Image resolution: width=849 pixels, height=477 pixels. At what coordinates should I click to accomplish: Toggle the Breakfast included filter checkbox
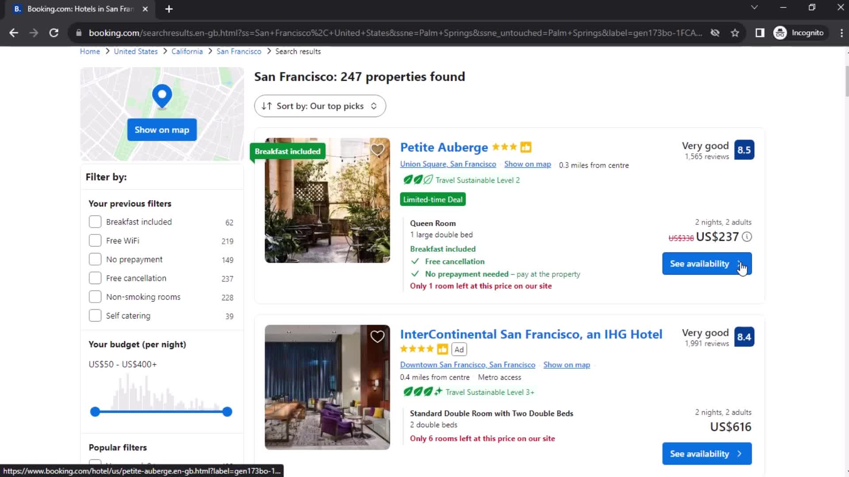95,221
